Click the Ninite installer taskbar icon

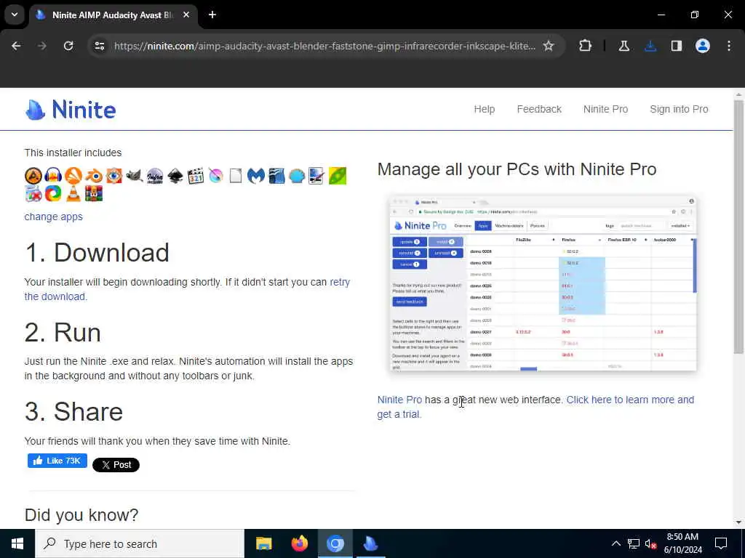370,543
